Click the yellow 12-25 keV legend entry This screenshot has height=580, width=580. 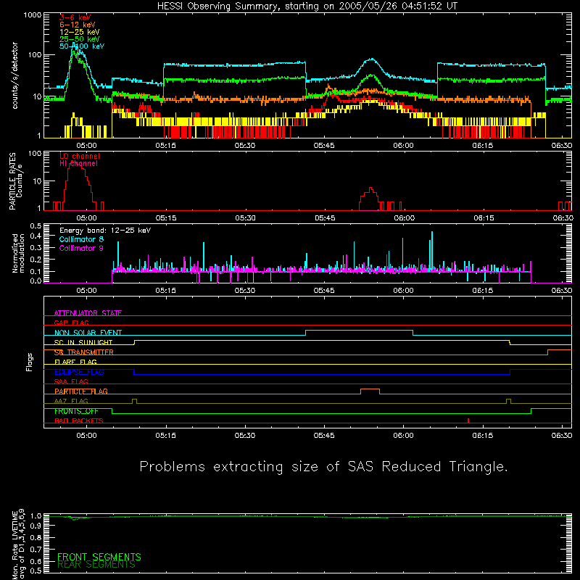coord(79,32)
